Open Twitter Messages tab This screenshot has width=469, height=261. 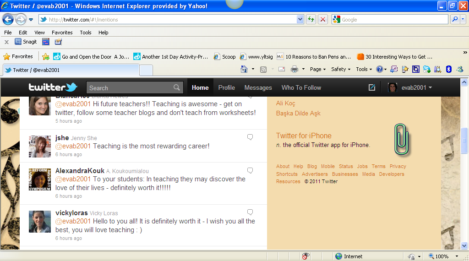click(258, 87)
